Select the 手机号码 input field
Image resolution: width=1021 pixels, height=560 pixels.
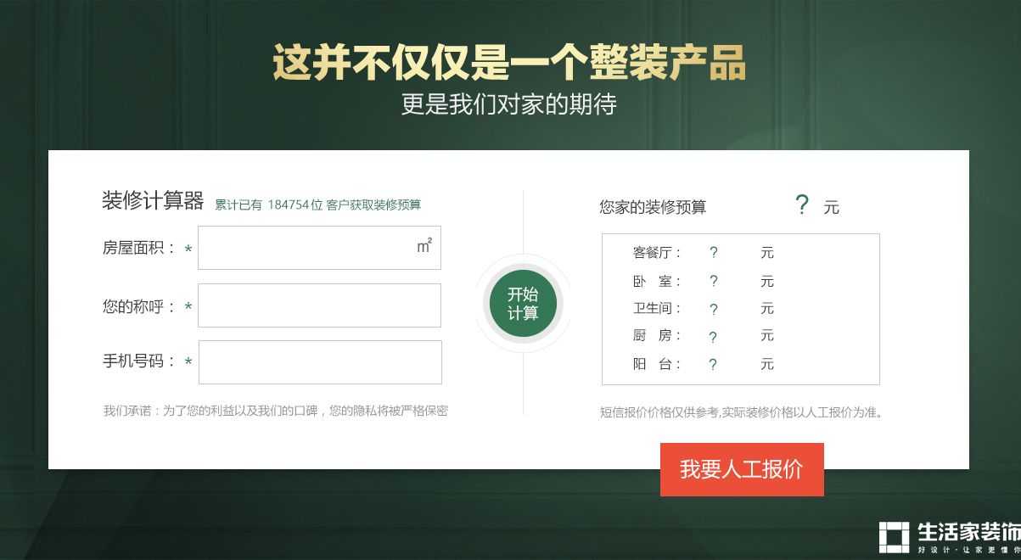[319, 362]
